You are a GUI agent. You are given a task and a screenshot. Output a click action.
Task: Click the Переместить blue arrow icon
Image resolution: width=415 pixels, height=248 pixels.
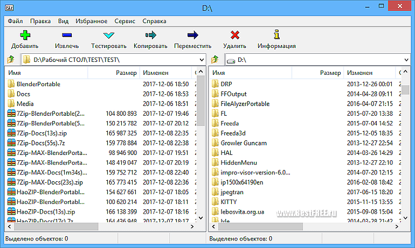pos(193,35)
